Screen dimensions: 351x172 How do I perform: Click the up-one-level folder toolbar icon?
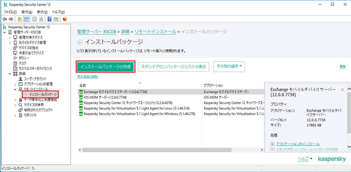pyautogui.click(x=20, y=19)
